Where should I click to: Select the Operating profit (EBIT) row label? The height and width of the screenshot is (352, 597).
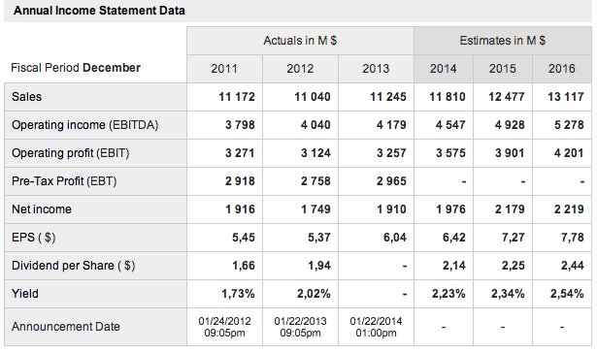click(71, 153)
